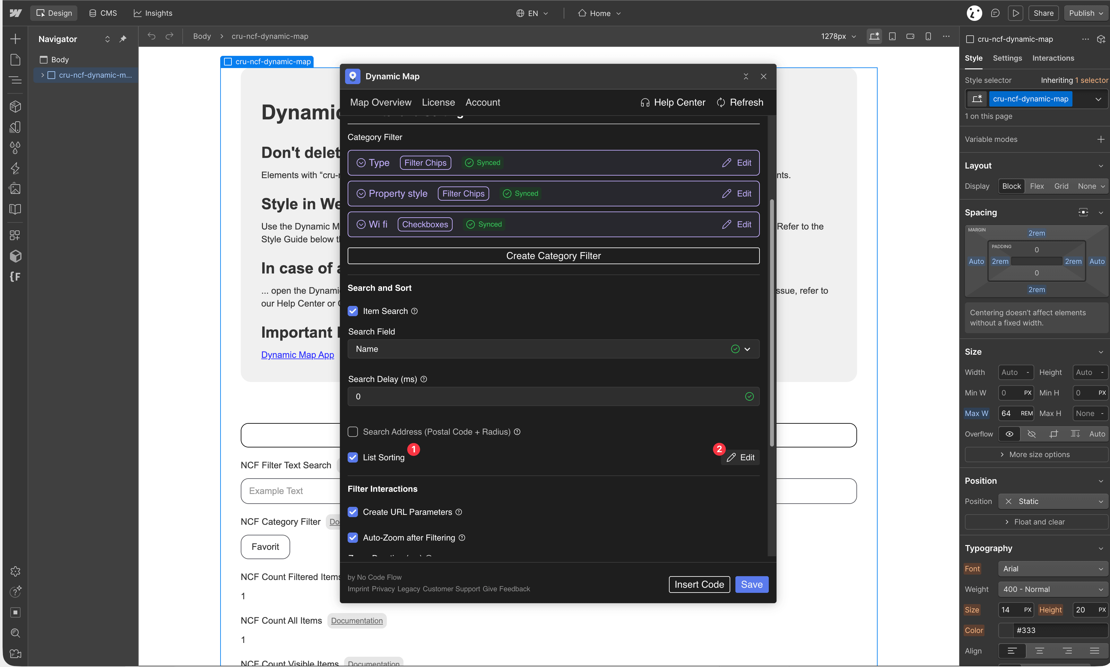The image size is (1110, 667).
Task: Collapse the Dynamic Map app window
Action: tap(746, 76)
